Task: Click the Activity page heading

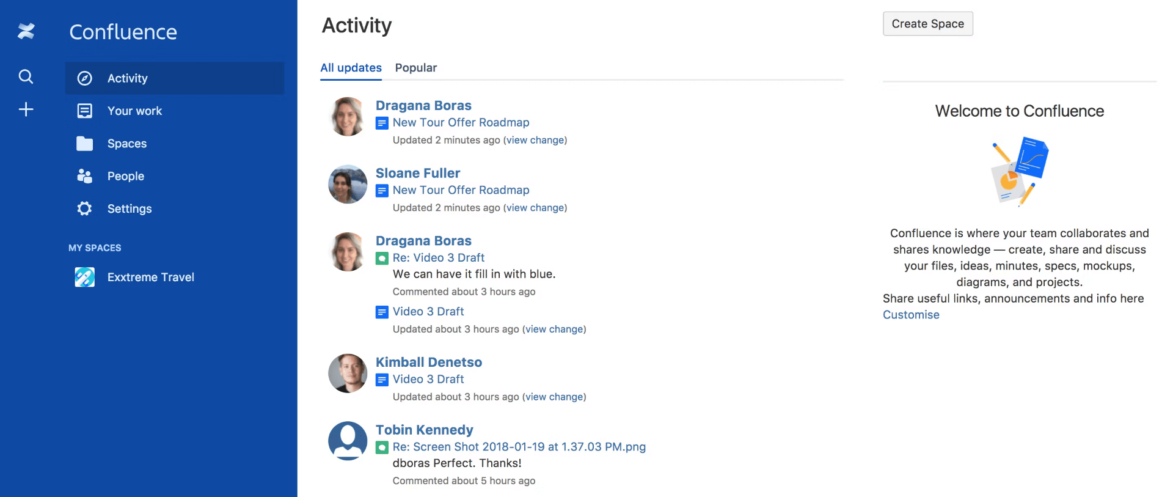Action: [x=357, y=26]
